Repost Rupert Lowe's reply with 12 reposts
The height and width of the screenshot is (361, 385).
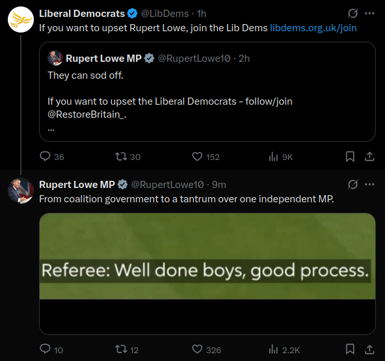[x=127, y=349]
